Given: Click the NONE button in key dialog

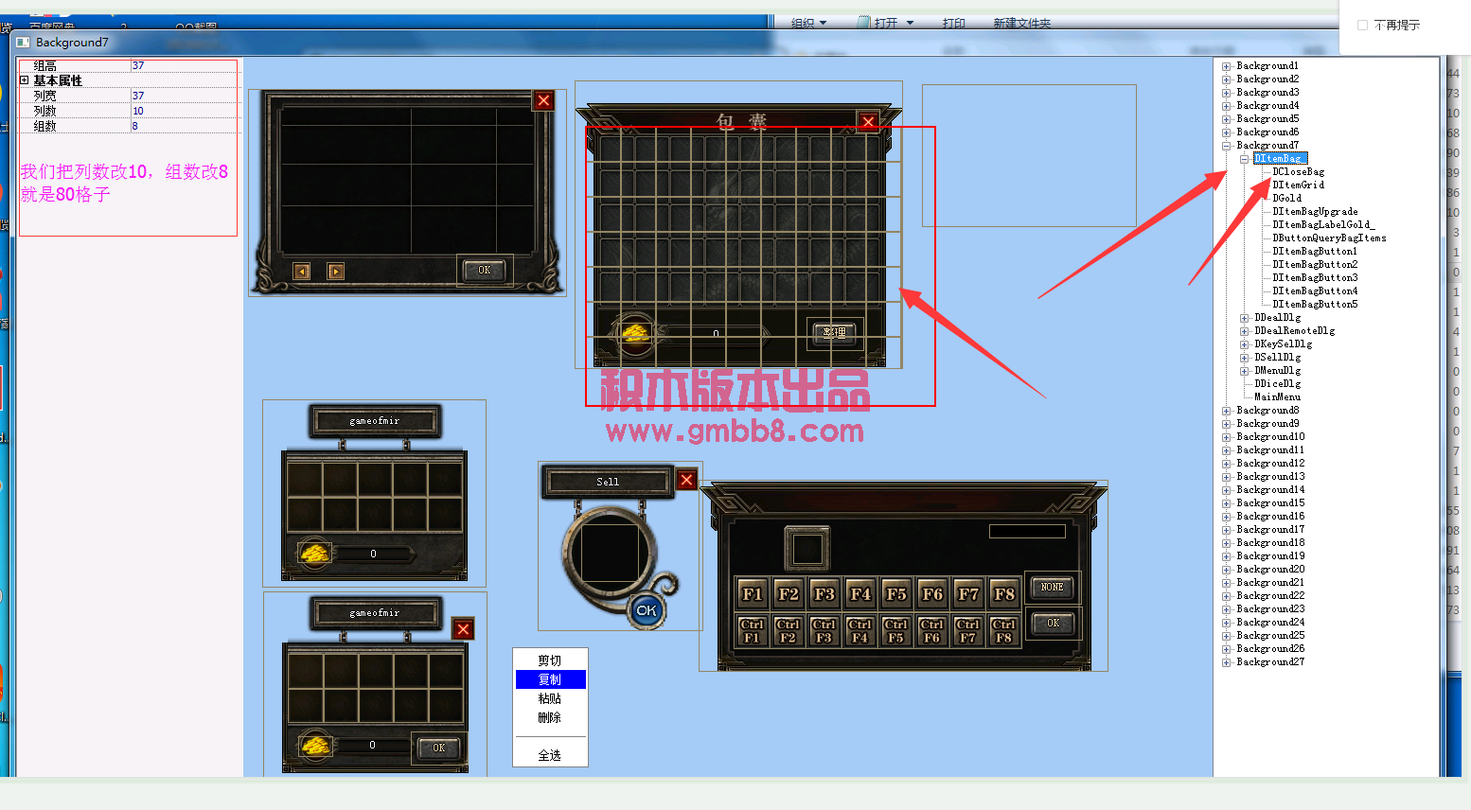Looking at the screenshot, I should pyautogui.click(x=1053, y=588).
